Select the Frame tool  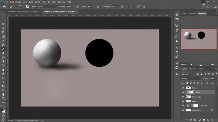pyautogui.click(x=3, y=37)
